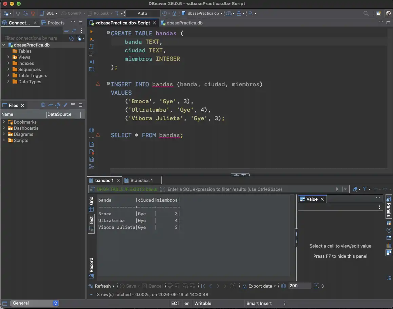Open the SQL button dropdown arrow
This screenshot has height=309, width=393.
[56, 13]
